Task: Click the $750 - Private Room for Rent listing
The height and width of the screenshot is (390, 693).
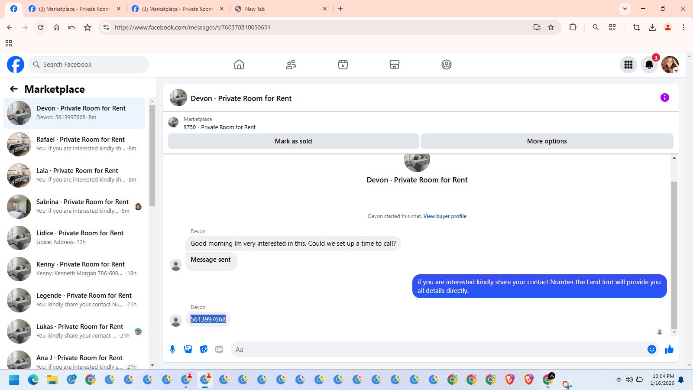Action: [220, 127]
